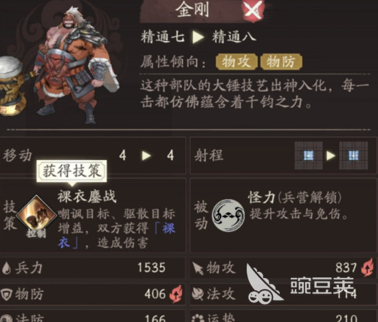Click the 怪力 passive skill round icon
This screenshot has width=378, height=322.
point(228,216)
